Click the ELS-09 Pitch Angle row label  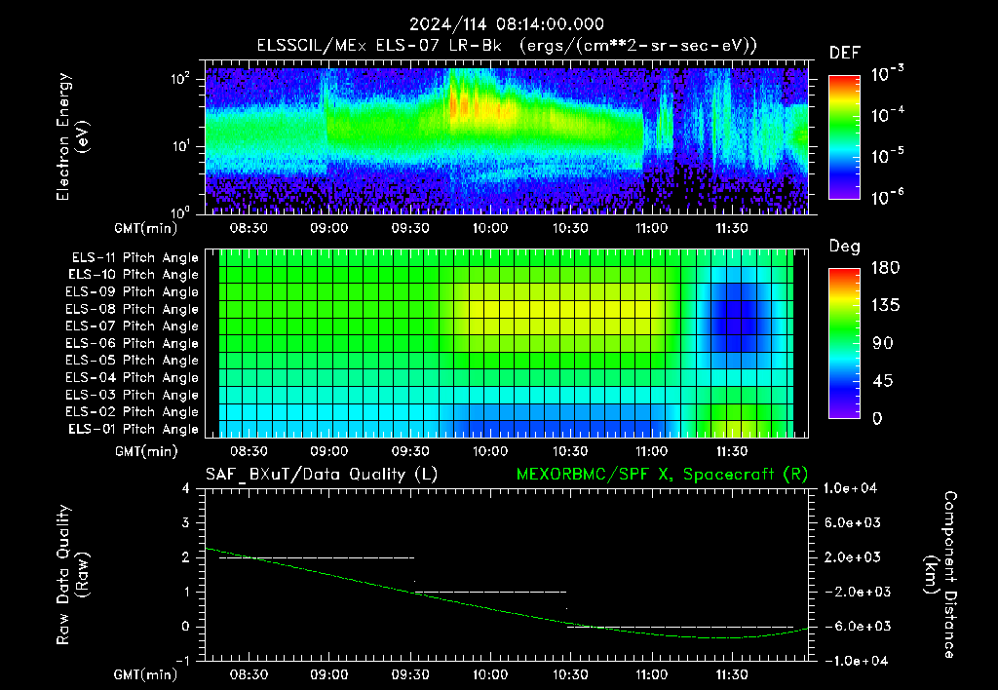132,292
